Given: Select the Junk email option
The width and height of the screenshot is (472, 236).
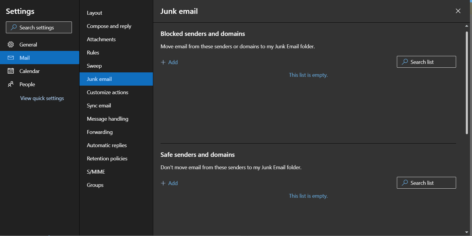Looking at the screenshot, I should (116, 79).
